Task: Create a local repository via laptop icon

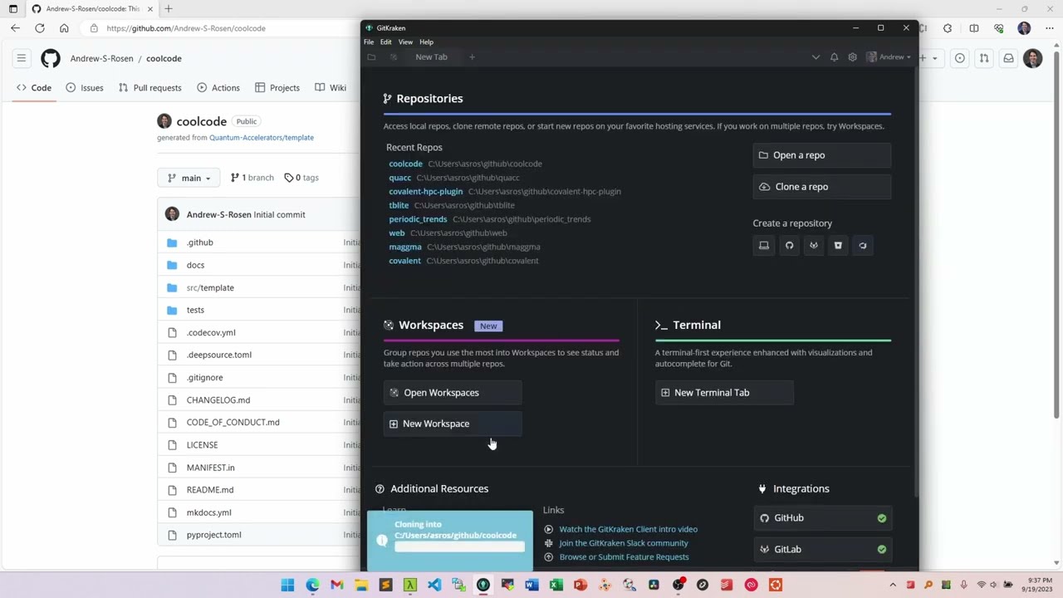Action: pos(764,245)
